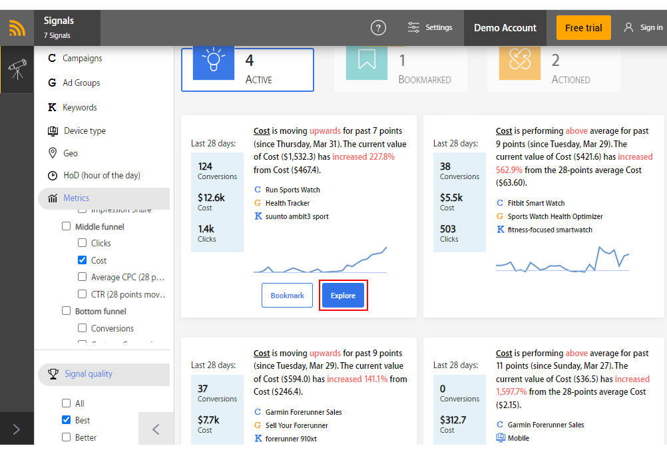Screen dimensions: 667x454
Task: Click the Keywords K icon
Action: click(52, 107)
